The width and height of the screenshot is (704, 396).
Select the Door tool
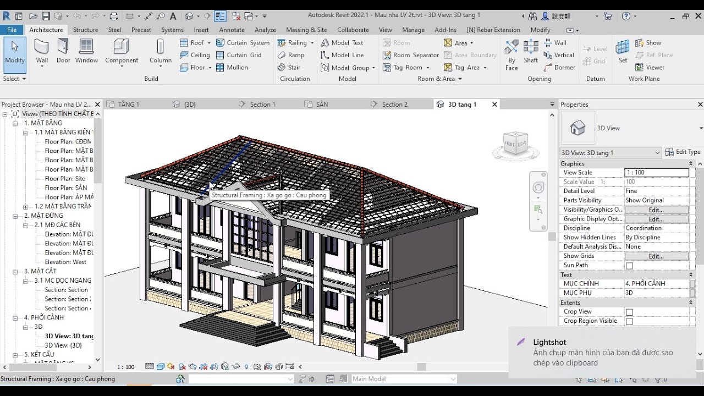pyautogui.click(x=63, y=52)
